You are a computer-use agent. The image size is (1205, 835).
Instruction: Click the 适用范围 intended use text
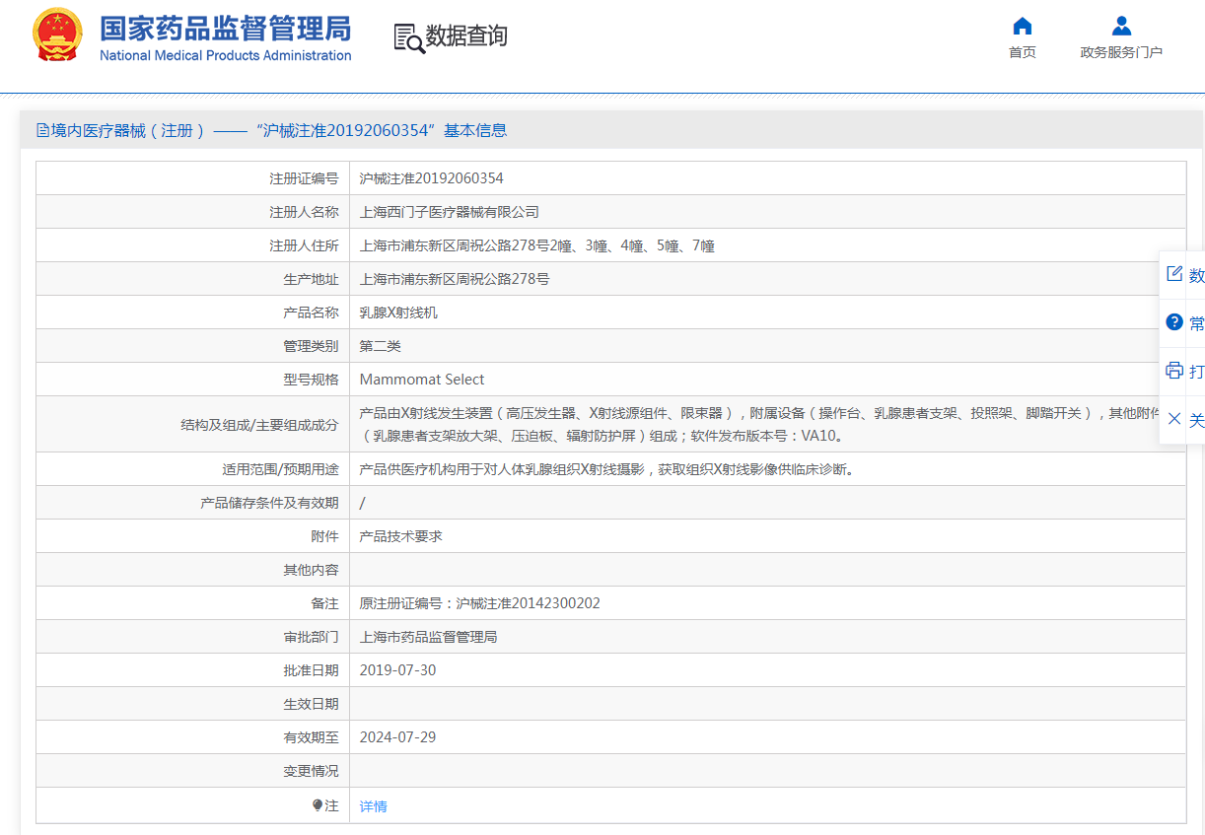coord(606,469)
